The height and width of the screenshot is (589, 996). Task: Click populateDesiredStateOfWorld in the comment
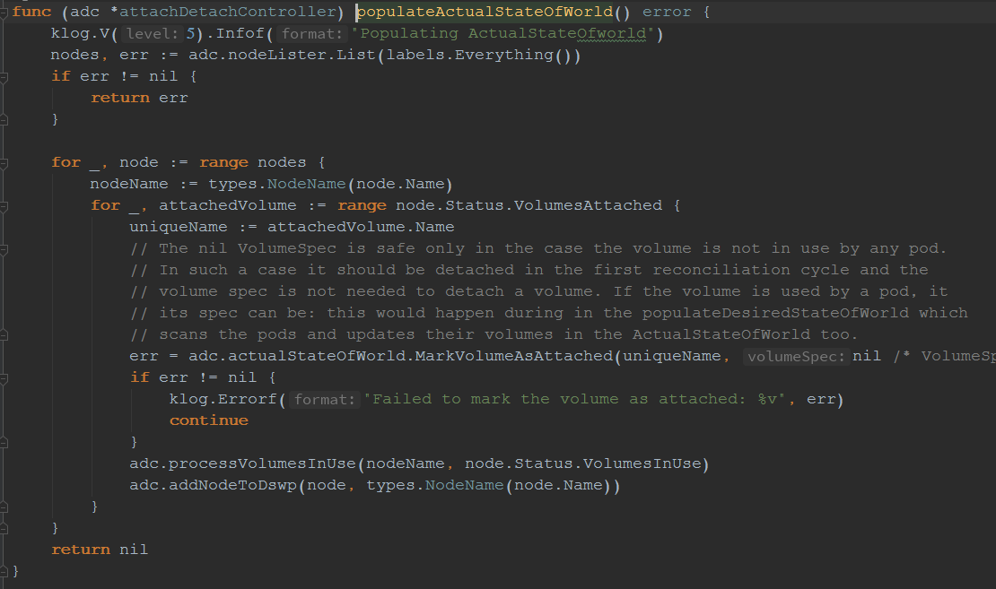point(775,314)
